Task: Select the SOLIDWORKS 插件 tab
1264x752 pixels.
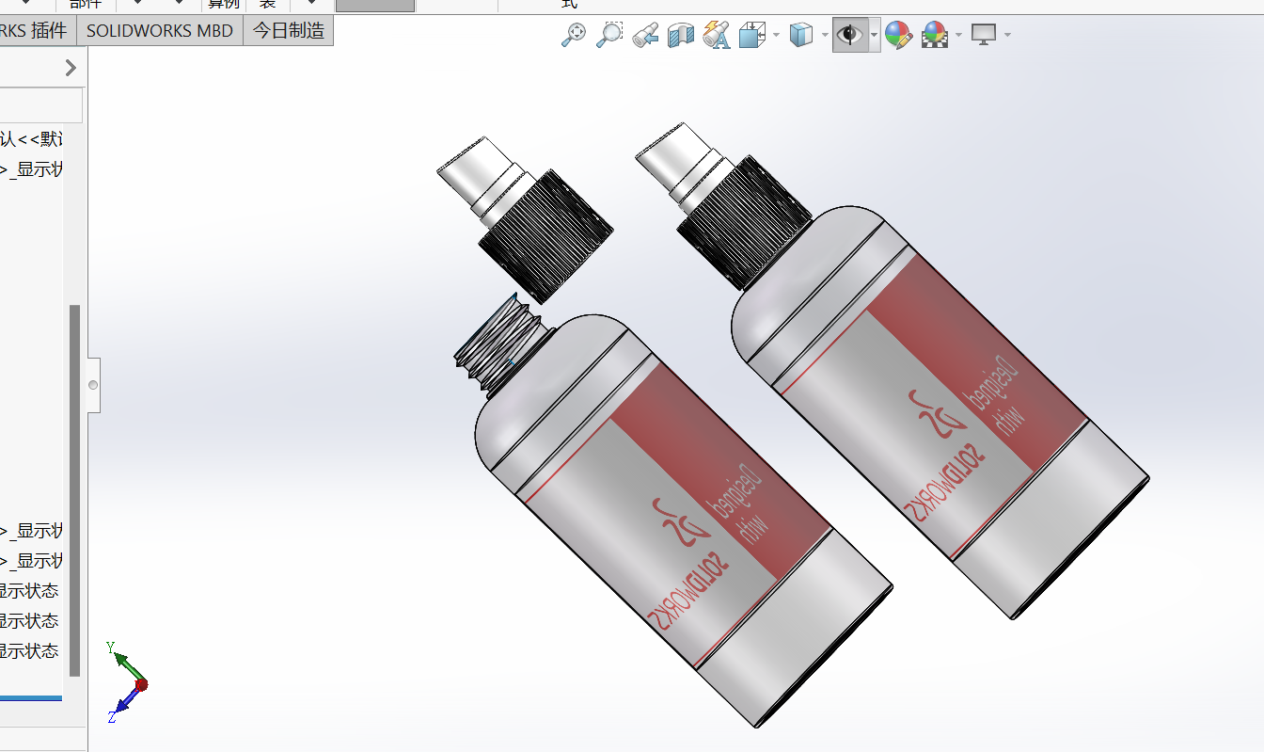Action: point(38,30)
